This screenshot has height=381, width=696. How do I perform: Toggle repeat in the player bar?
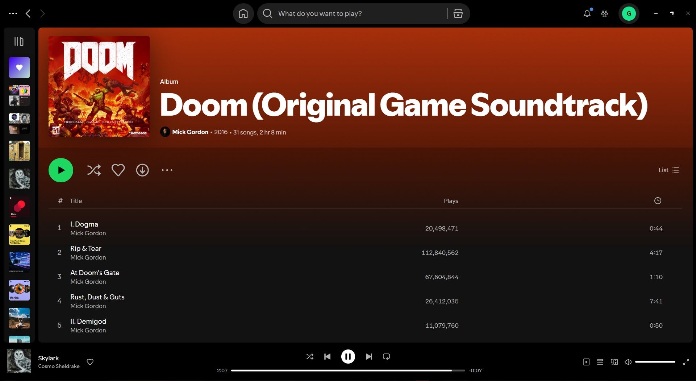(x=386, y=357)
